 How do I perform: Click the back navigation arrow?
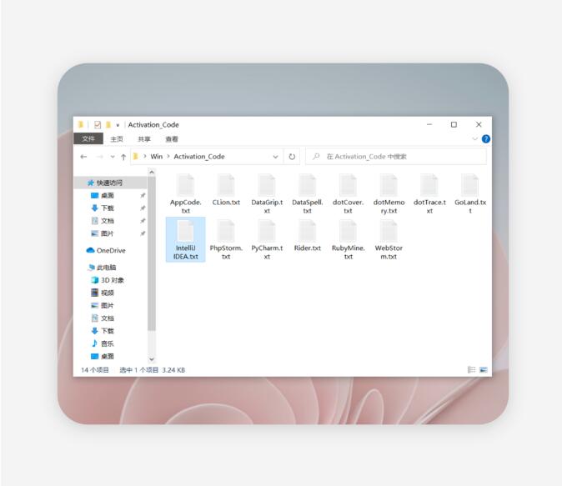83,157
